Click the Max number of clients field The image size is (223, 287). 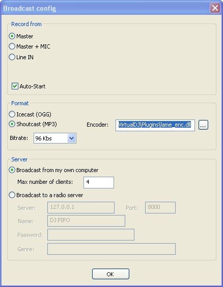pyautogui.click(x=99, y=182)
